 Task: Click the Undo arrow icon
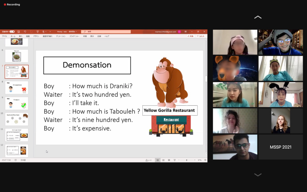[25, 31]
